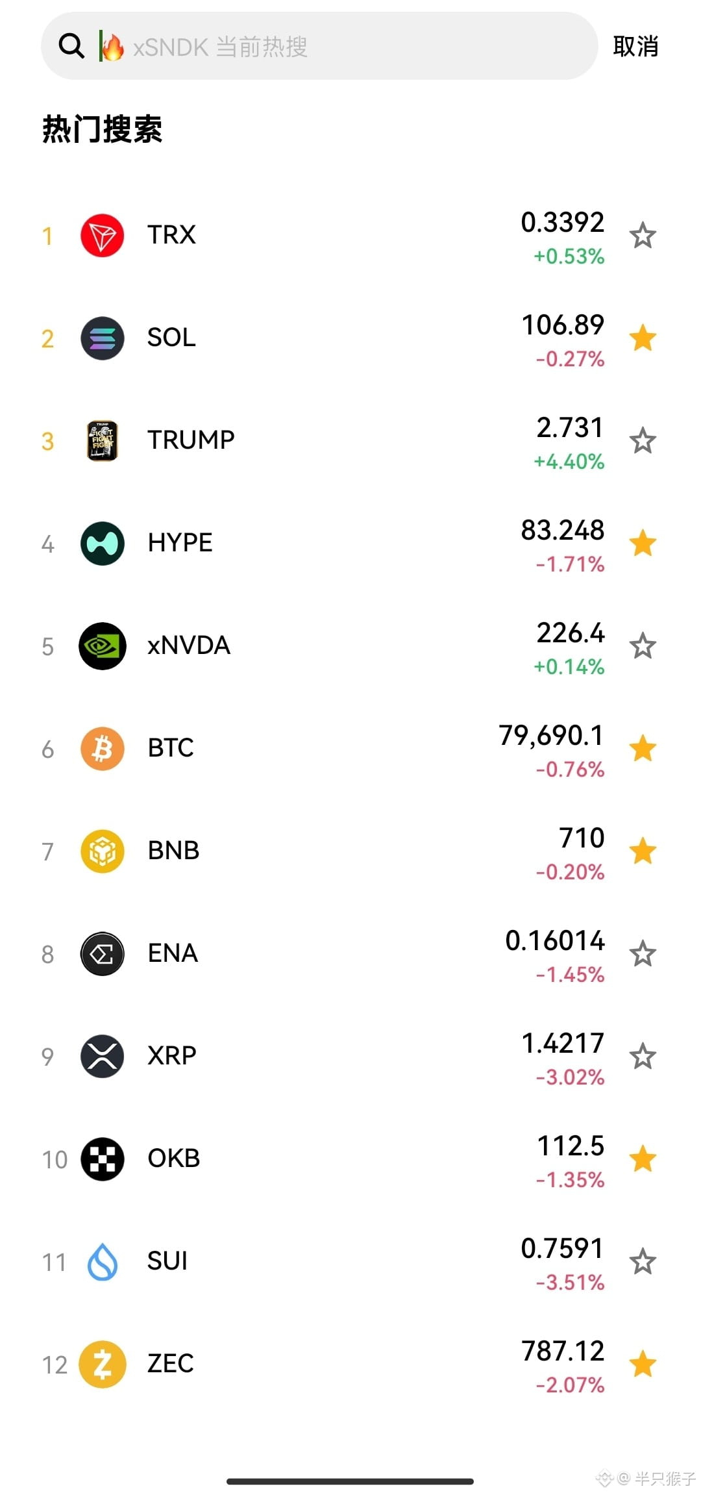Open the TRX Tron logo icon
This screenshot has height=1495, width=701.
[103, 235]
